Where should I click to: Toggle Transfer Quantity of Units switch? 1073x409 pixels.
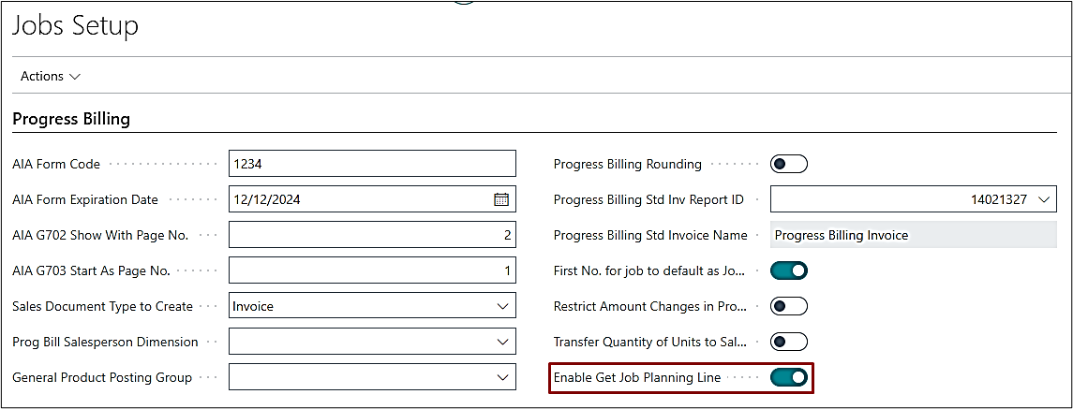[788, 343]
